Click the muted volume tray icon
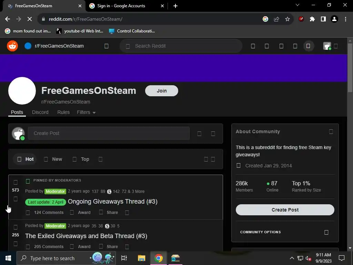This screenshot has height=265, width=353. pos(308,258)
